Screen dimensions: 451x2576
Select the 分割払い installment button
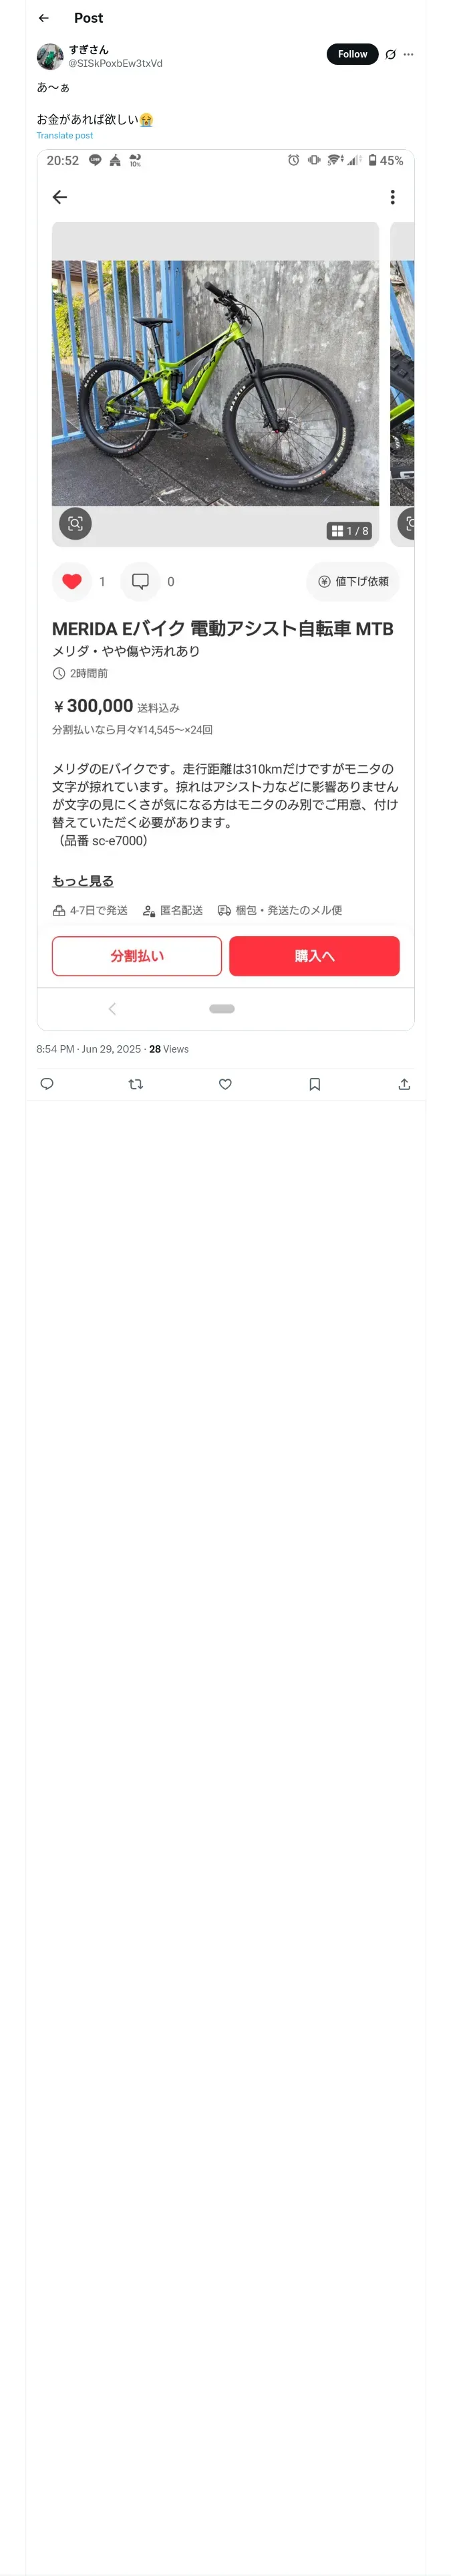tap(137, 956)
